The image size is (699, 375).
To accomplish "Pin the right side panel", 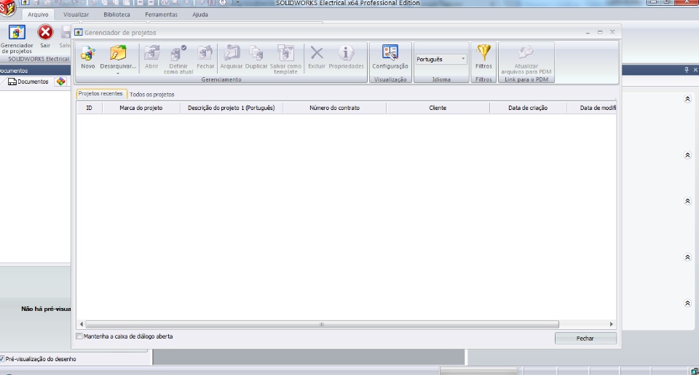I will (x=687, y=70).
